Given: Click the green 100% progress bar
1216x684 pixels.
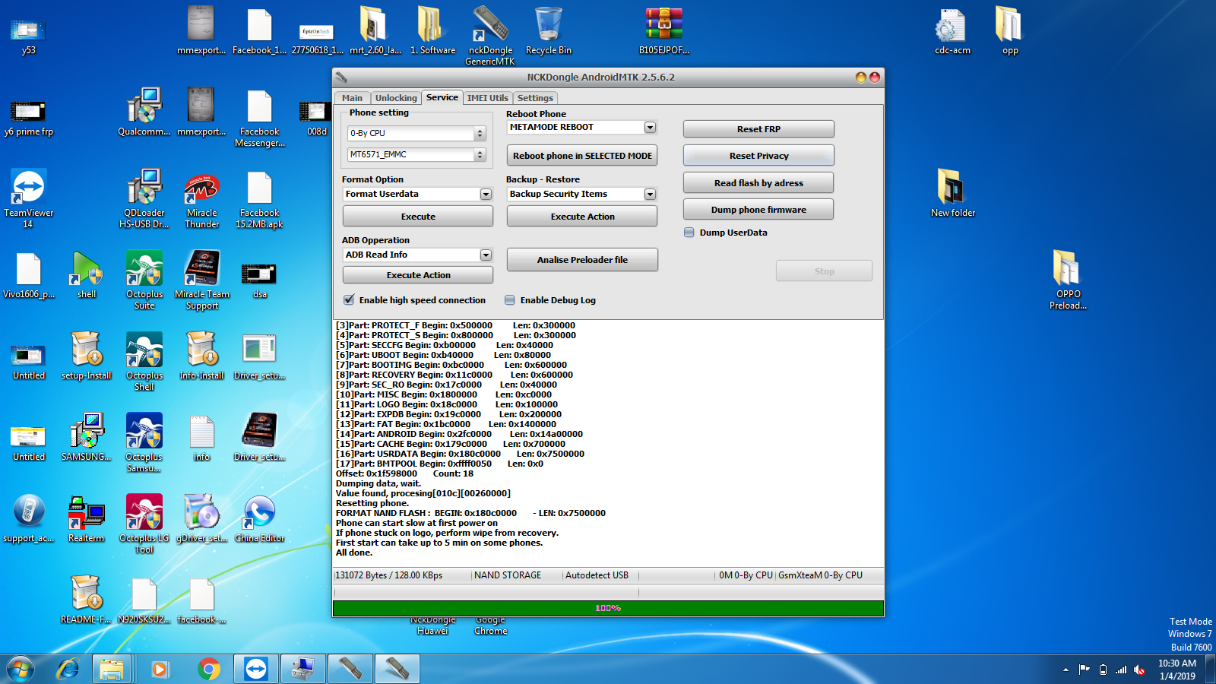Looking at the screenshot, I should [608, 608].
